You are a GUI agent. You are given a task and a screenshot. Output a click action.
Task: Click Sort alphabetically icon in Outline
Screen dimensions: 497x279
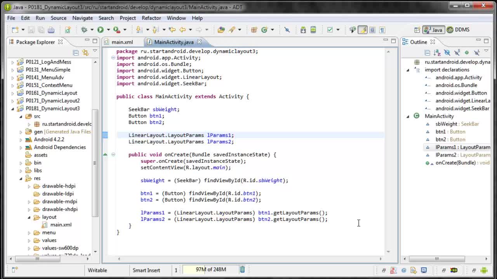tap(437, 52)
